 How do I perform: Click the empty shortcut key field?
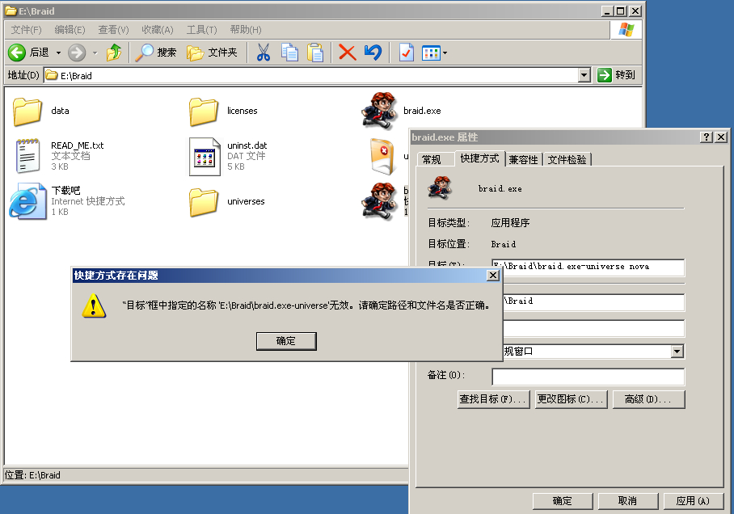click(593, 328)
